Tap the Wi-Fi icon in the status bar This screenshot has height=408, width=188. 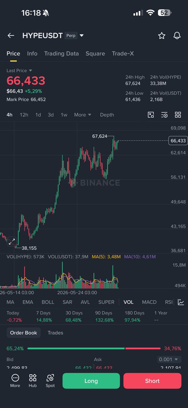(150, 13)
